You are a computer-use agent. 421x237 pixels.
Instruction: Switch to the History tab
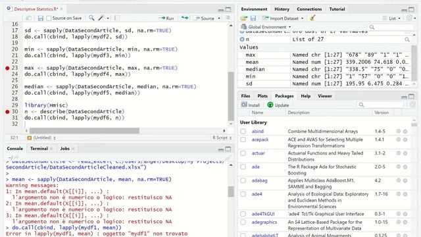[x=282, y=9]
